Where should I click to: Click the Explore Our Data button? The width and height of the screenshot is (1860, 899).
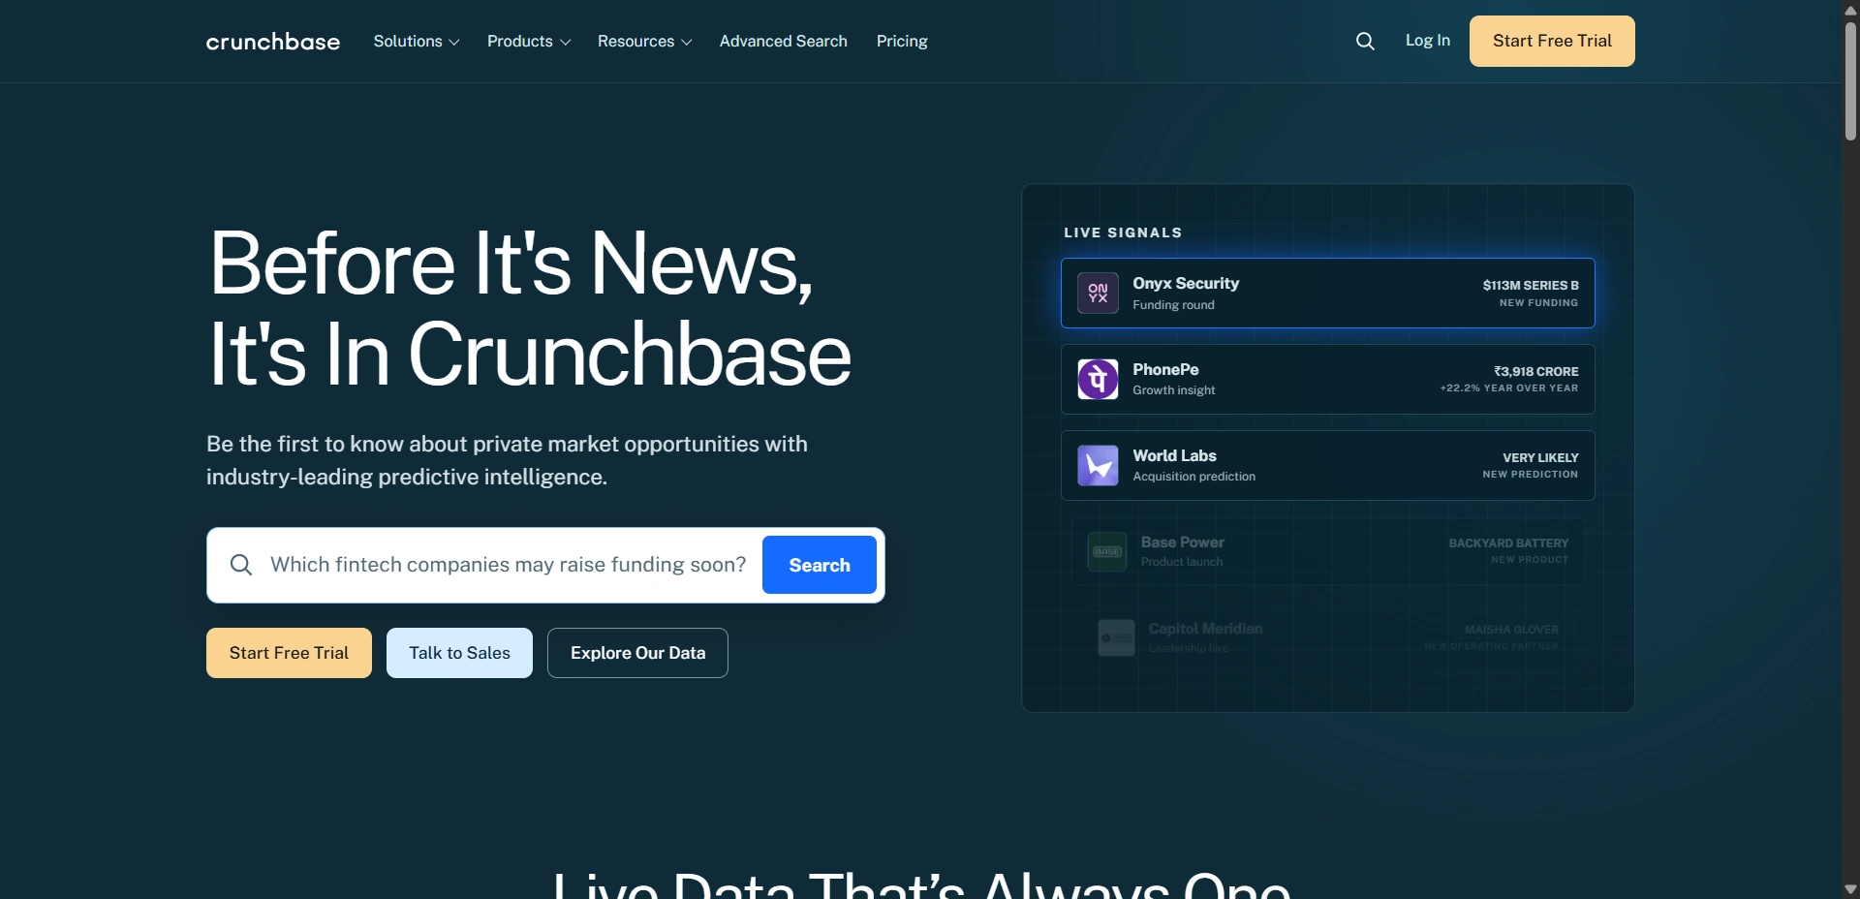[637, 653]
